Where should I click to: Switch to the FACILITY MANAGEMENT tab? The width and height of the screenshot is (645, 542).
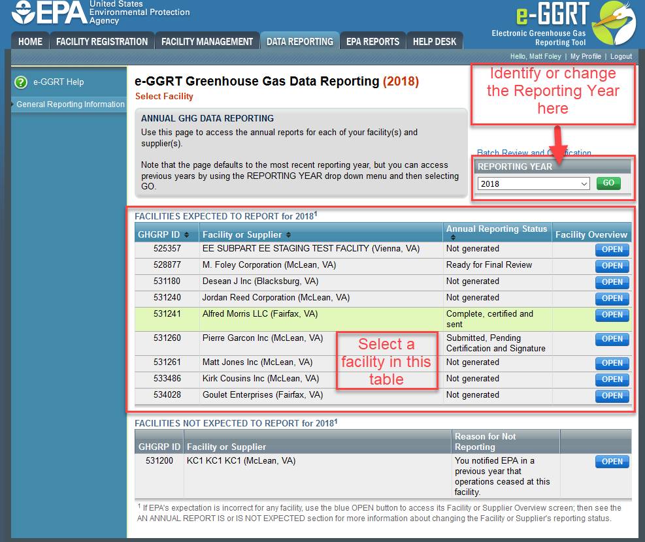click(x=207, y=42)
